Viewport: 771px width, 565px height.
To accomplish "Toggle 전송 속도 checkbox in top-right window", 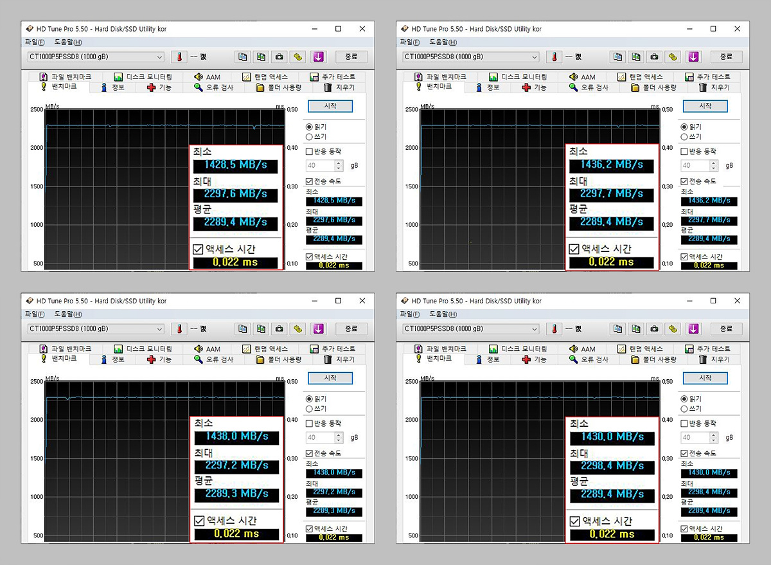I will 685,181.
